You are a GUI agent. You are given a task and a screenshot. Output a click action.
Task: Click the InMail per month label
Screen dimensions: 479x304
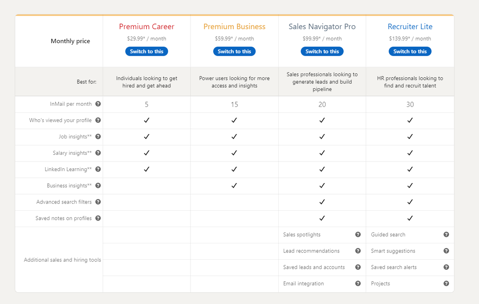71,104
